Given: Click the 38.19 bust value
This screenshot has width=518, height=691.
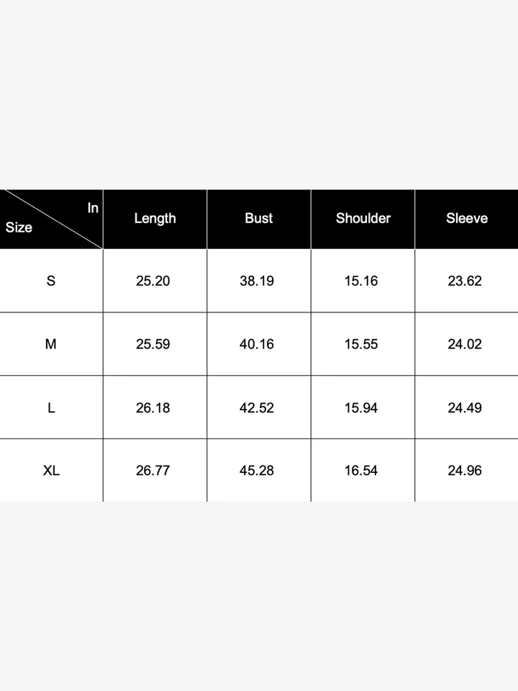Looking at the screenshot, I should [257, 281].
